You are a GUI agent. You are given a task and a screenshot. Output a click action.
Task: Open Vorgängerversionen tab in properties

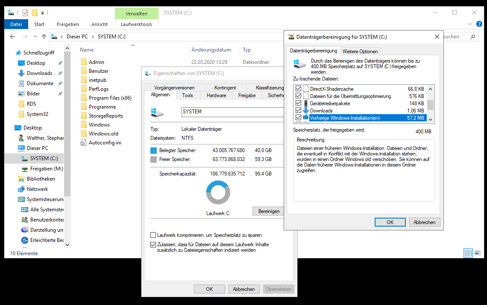tap(174, 88)
